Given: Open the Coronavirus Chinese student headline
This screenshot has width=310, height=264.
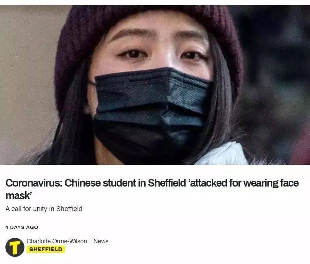Looking at the screenshot, I should (152, 189).
